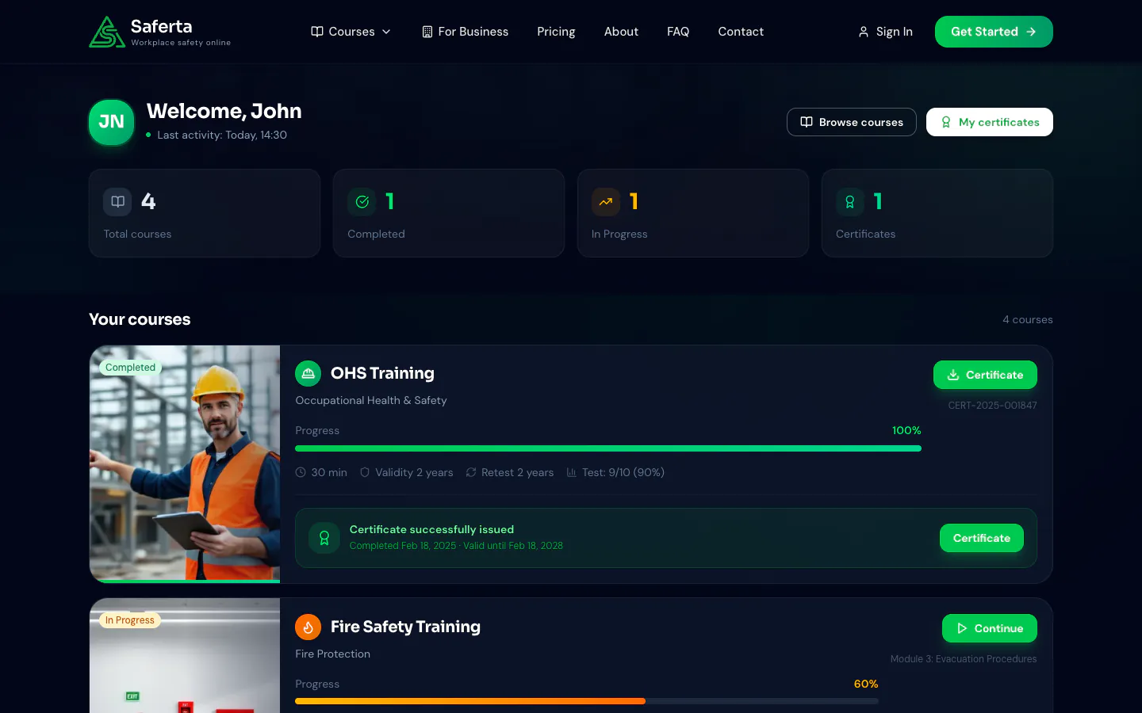Click the Fire Safety flame icon
Image resolution: width=1142 pixels, height=713 pixels.
click(308, 627)
